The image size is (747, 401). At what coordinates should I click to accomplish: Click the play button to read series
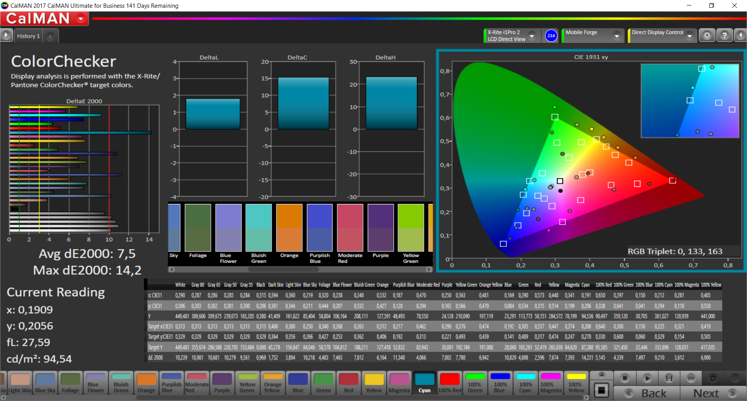(x=647, y=378)
